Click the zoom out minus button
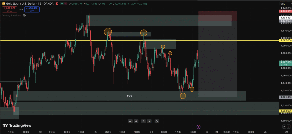The width and height of the screenshot is (292, 134). coord(130,121)
